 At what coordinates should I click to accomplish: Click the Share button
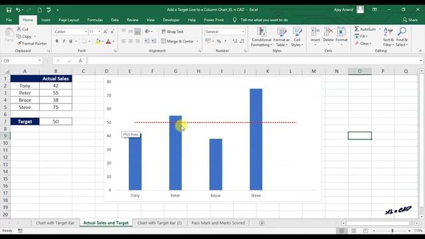point(410,20)
